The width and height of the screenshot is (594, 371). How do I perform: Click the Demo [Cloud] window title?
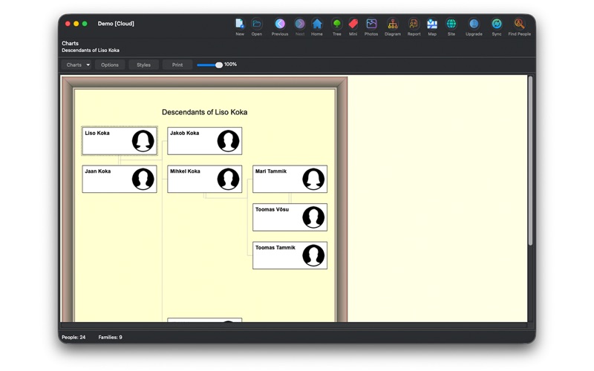tap(116, 24)
